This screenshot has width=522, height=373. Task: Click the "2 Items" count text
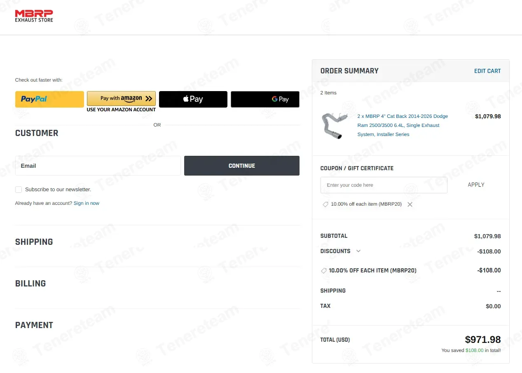[328, 93]
